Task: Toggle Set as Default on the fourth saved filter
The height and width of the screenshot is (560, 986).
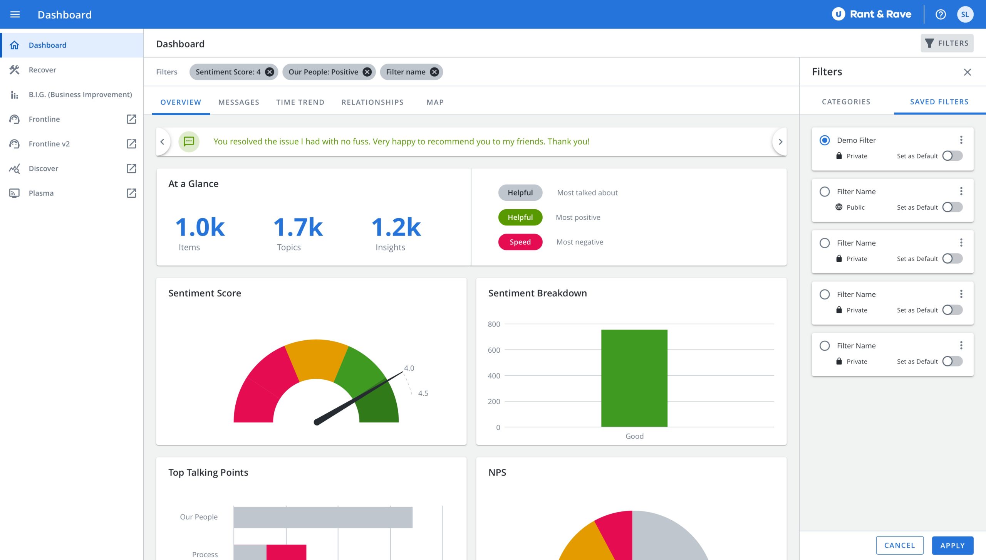Action: click(x=952, y=310)
